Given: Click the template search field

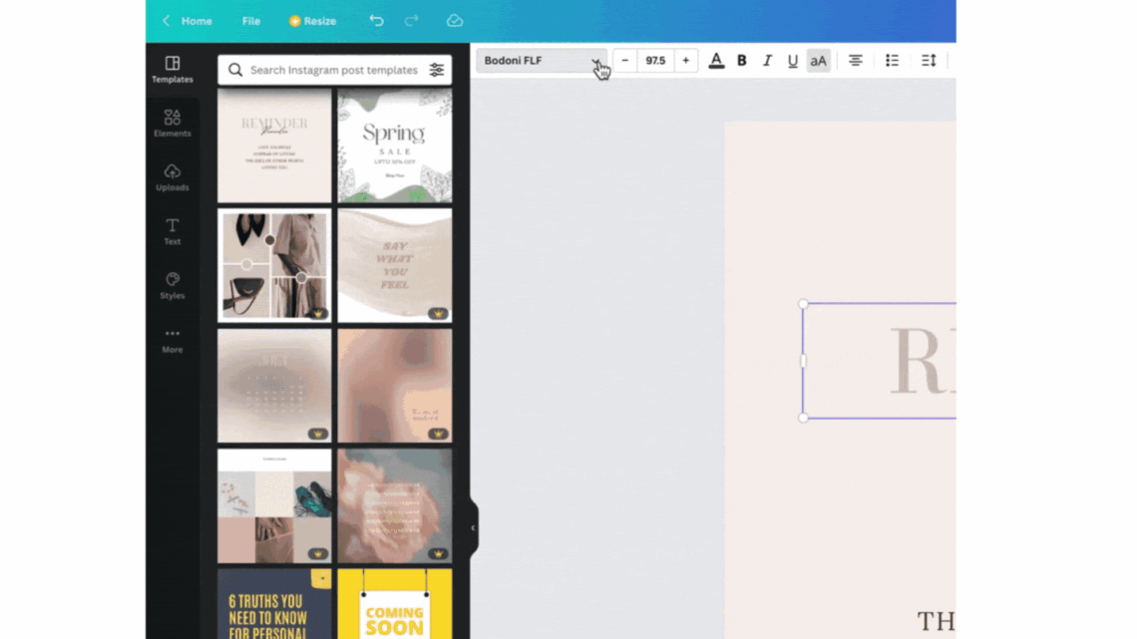Looking at the screenshot, I should (334, 70).
